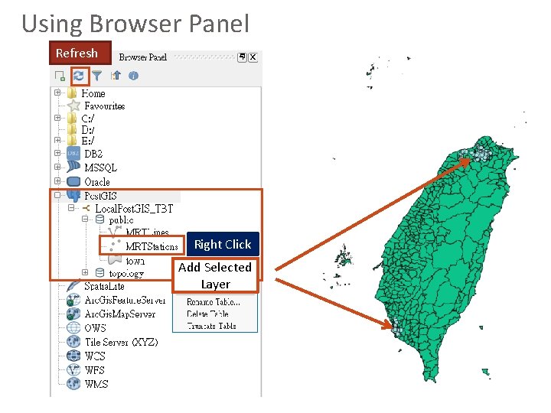Expand the topology schema node
Screen dimensions: 551x413
(85, 272)
